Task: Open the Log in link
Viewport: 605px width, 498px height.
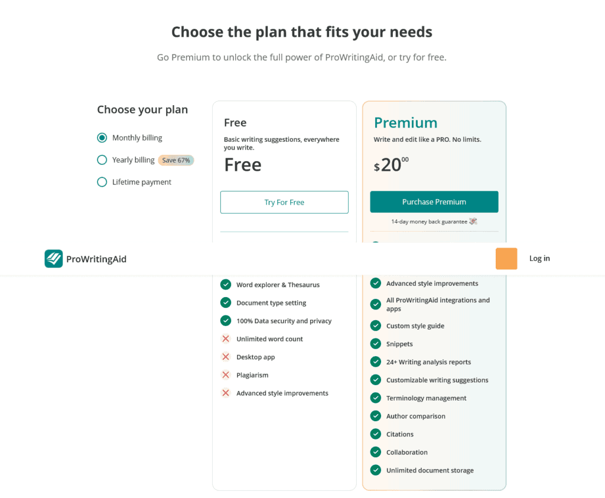Action: coord(539,258)
